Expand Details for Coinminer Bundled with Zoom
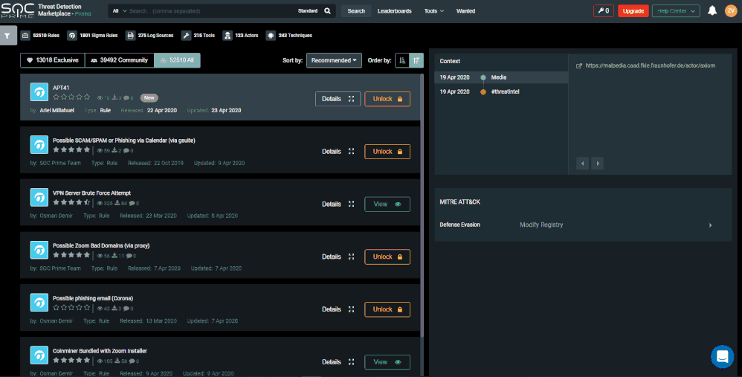This screenshot has height=377, width=742. pyautogui.click(x=338, y=362)
